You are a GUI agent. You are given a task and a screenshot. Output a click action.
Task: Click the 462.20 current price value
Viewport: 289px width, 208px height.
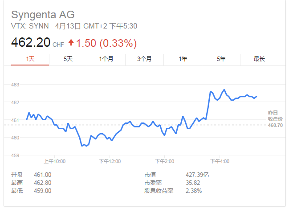point(31,42)
